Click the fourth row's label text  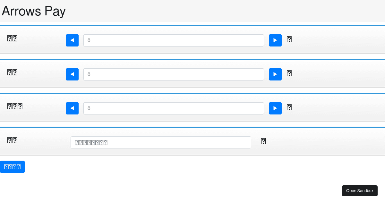pyautogui.click(x=12, y=140)
